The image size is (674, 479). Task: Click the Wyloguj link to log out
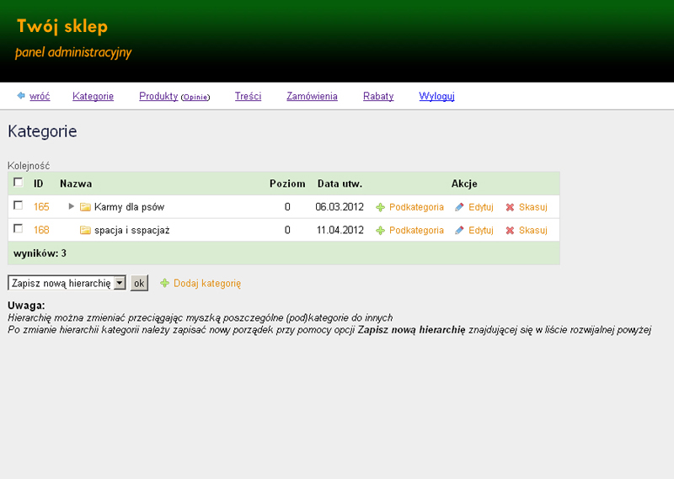pos(436,97)
